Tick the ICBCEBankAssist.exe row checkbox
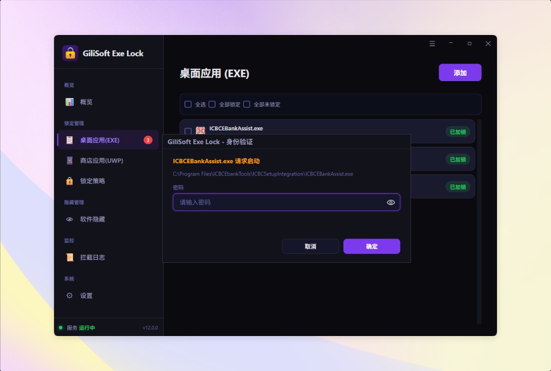Screen dimensions: 551x371 188,131
